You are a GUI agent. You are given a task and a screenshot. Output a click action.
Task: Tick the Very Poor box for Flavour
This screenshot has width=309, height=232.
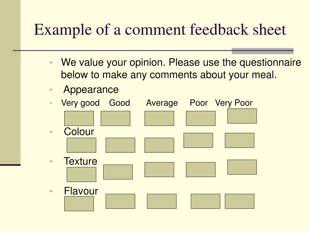239,201
